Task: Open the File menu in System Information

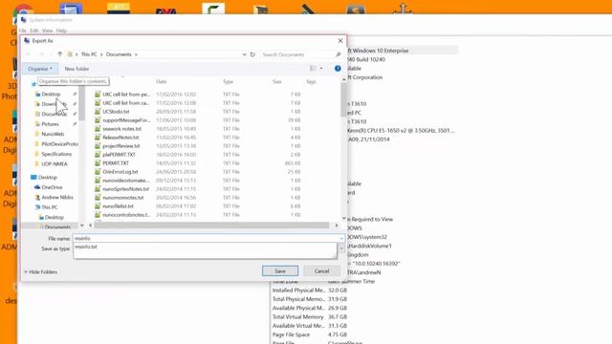Action: pyautogui.click(x=23, y=31)
